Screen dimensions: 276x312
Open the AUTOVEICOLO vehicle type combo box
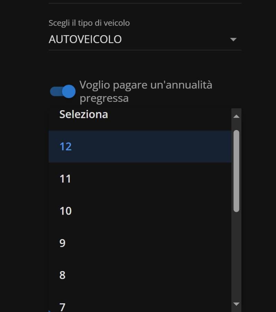[x=138, y=40]
